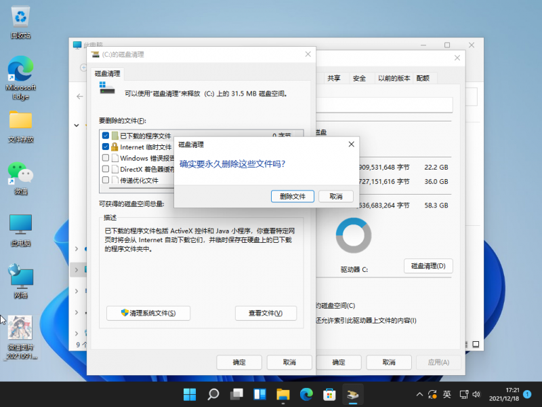This screenshot has width=542, height=407.
Task: Open taskbar Search
Action: coord(213,394)
